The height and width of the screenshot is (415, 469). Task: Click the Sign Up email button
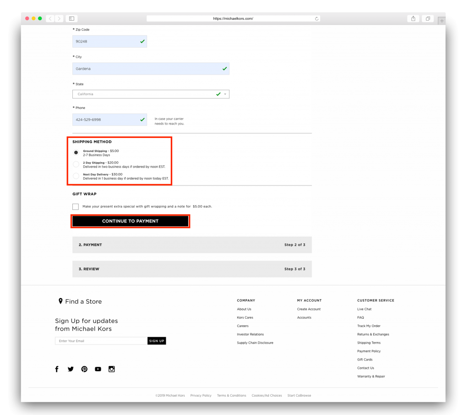tap(157, 341)
